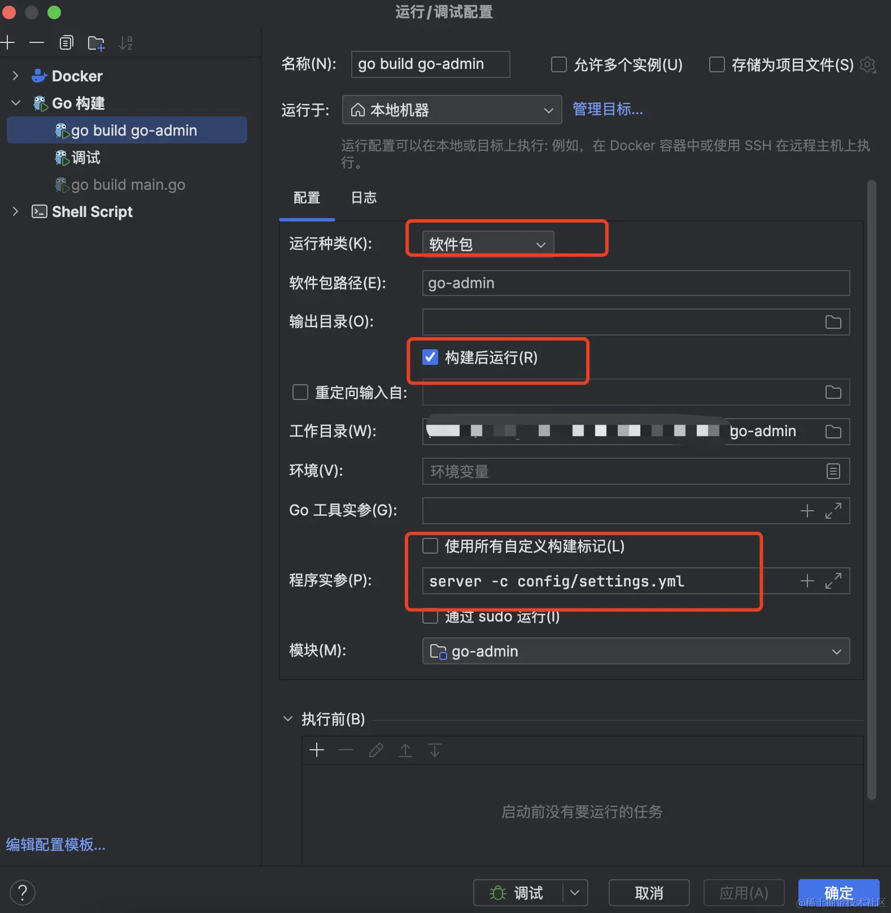Move the before-launch task up
The height and width of the screenshot is (913, 891).
click(x=405, y=750)
